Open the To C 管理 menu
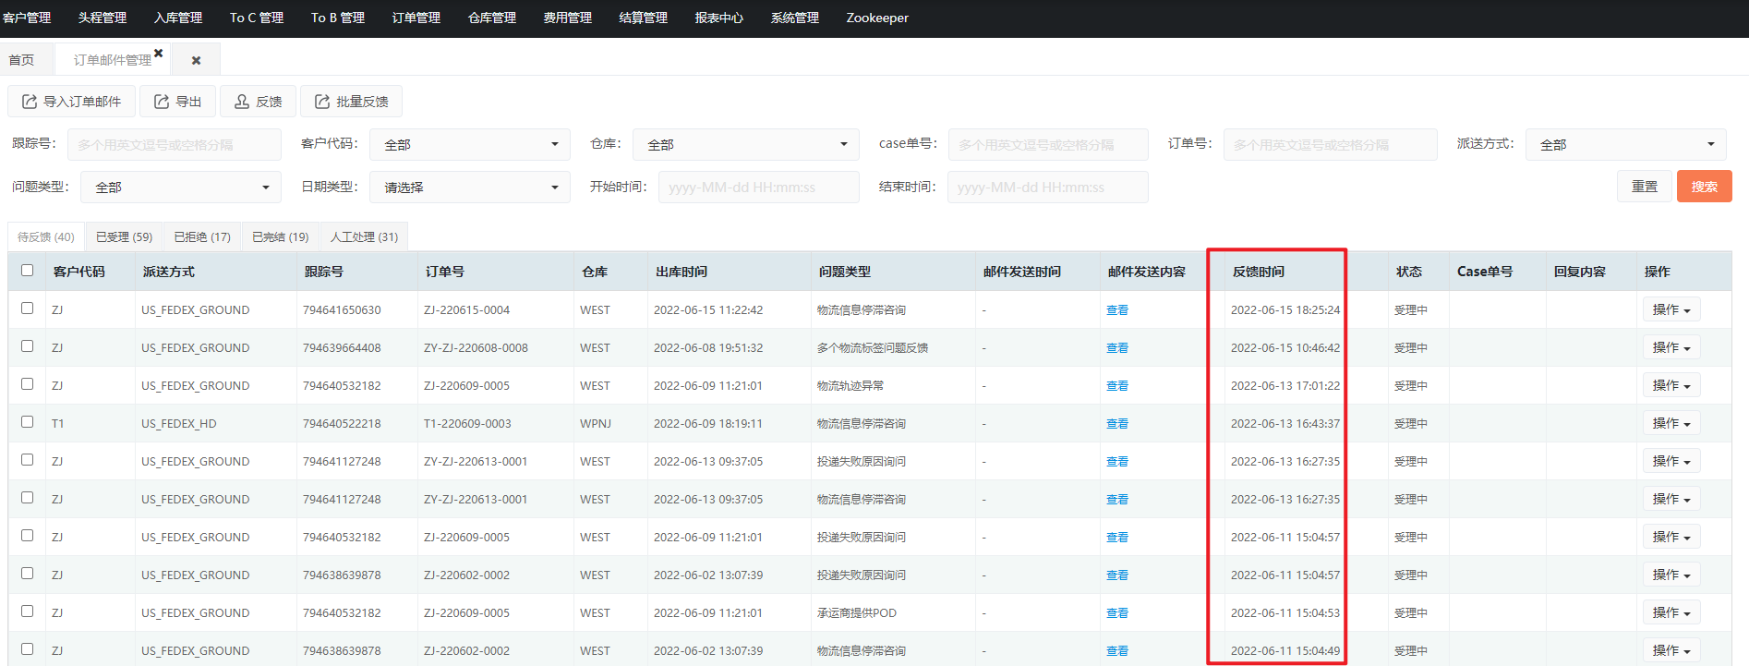 click(257, 18)
